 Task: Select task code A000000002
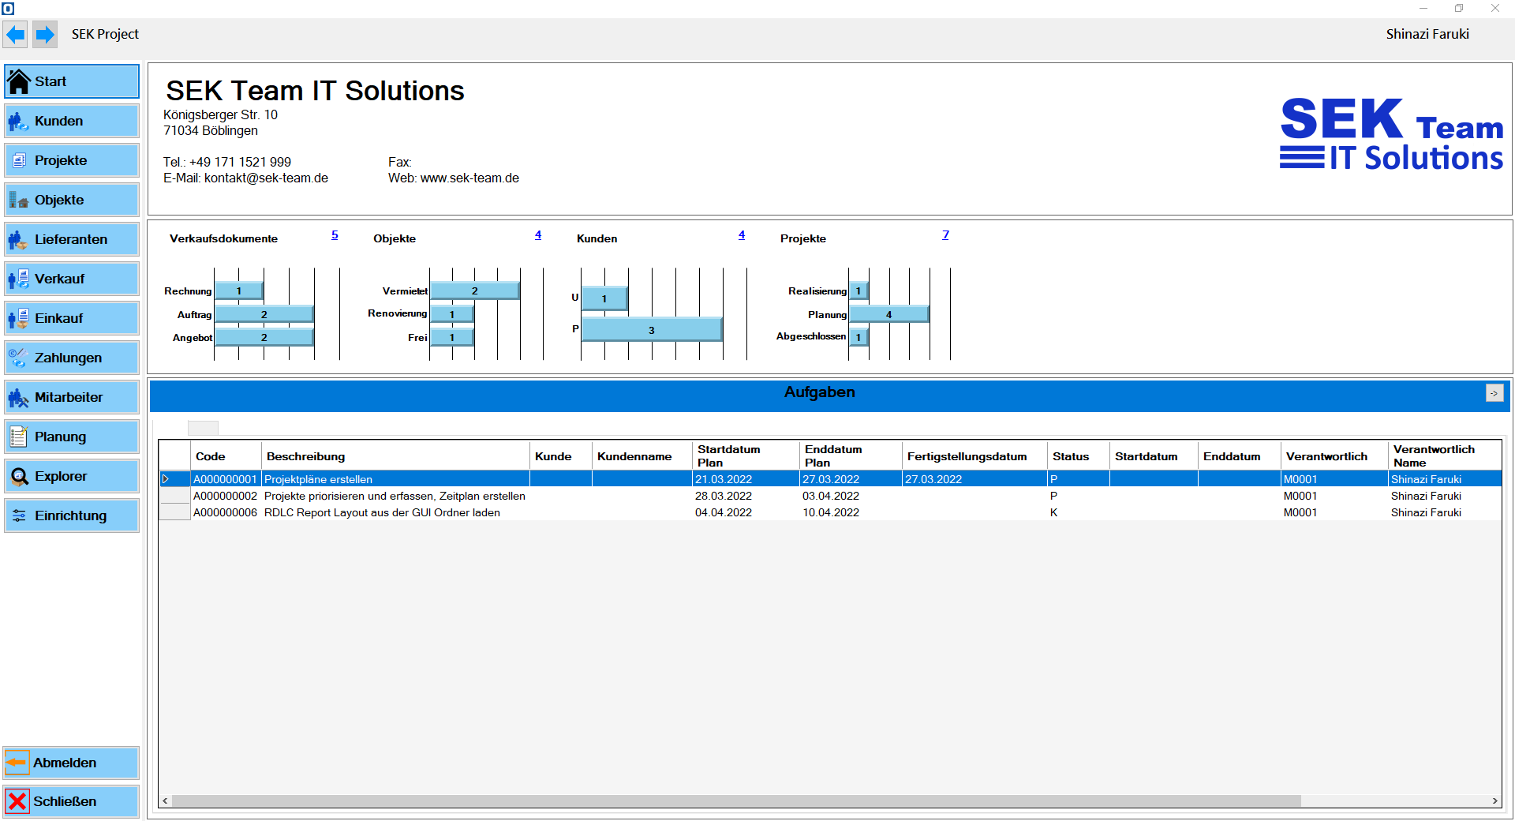pyautogui.click(x=226, y=496)
